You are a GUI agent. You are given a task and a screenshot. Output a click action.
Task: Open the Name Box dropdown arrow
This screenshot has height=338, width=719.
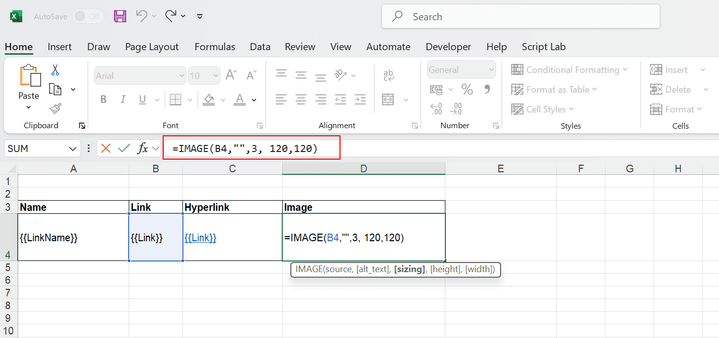click(72, 149)
